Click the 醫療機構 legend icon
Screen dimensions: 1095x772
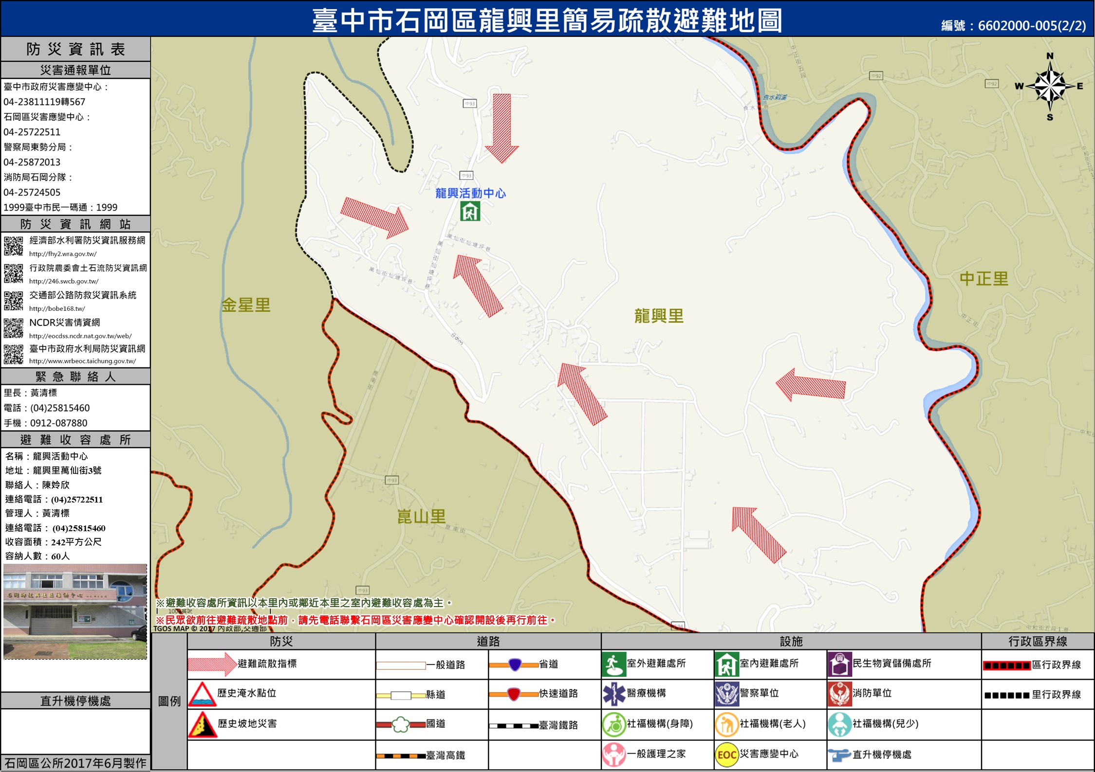[613, 694]
